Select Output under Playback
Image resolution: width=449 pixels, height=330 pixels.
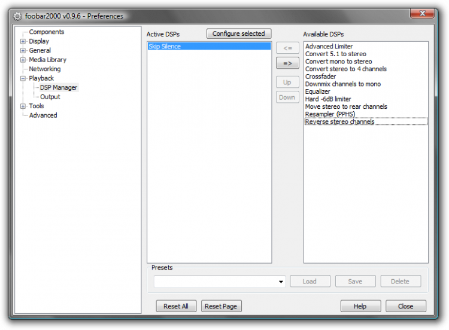coord(50,97)
